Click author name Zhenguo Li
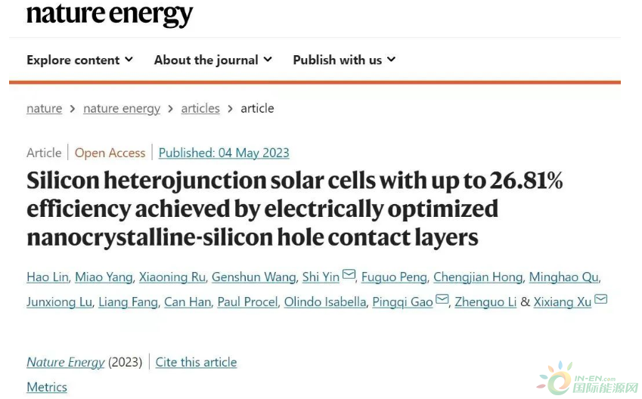Screen dimensions: 642x399 point(486,302)
